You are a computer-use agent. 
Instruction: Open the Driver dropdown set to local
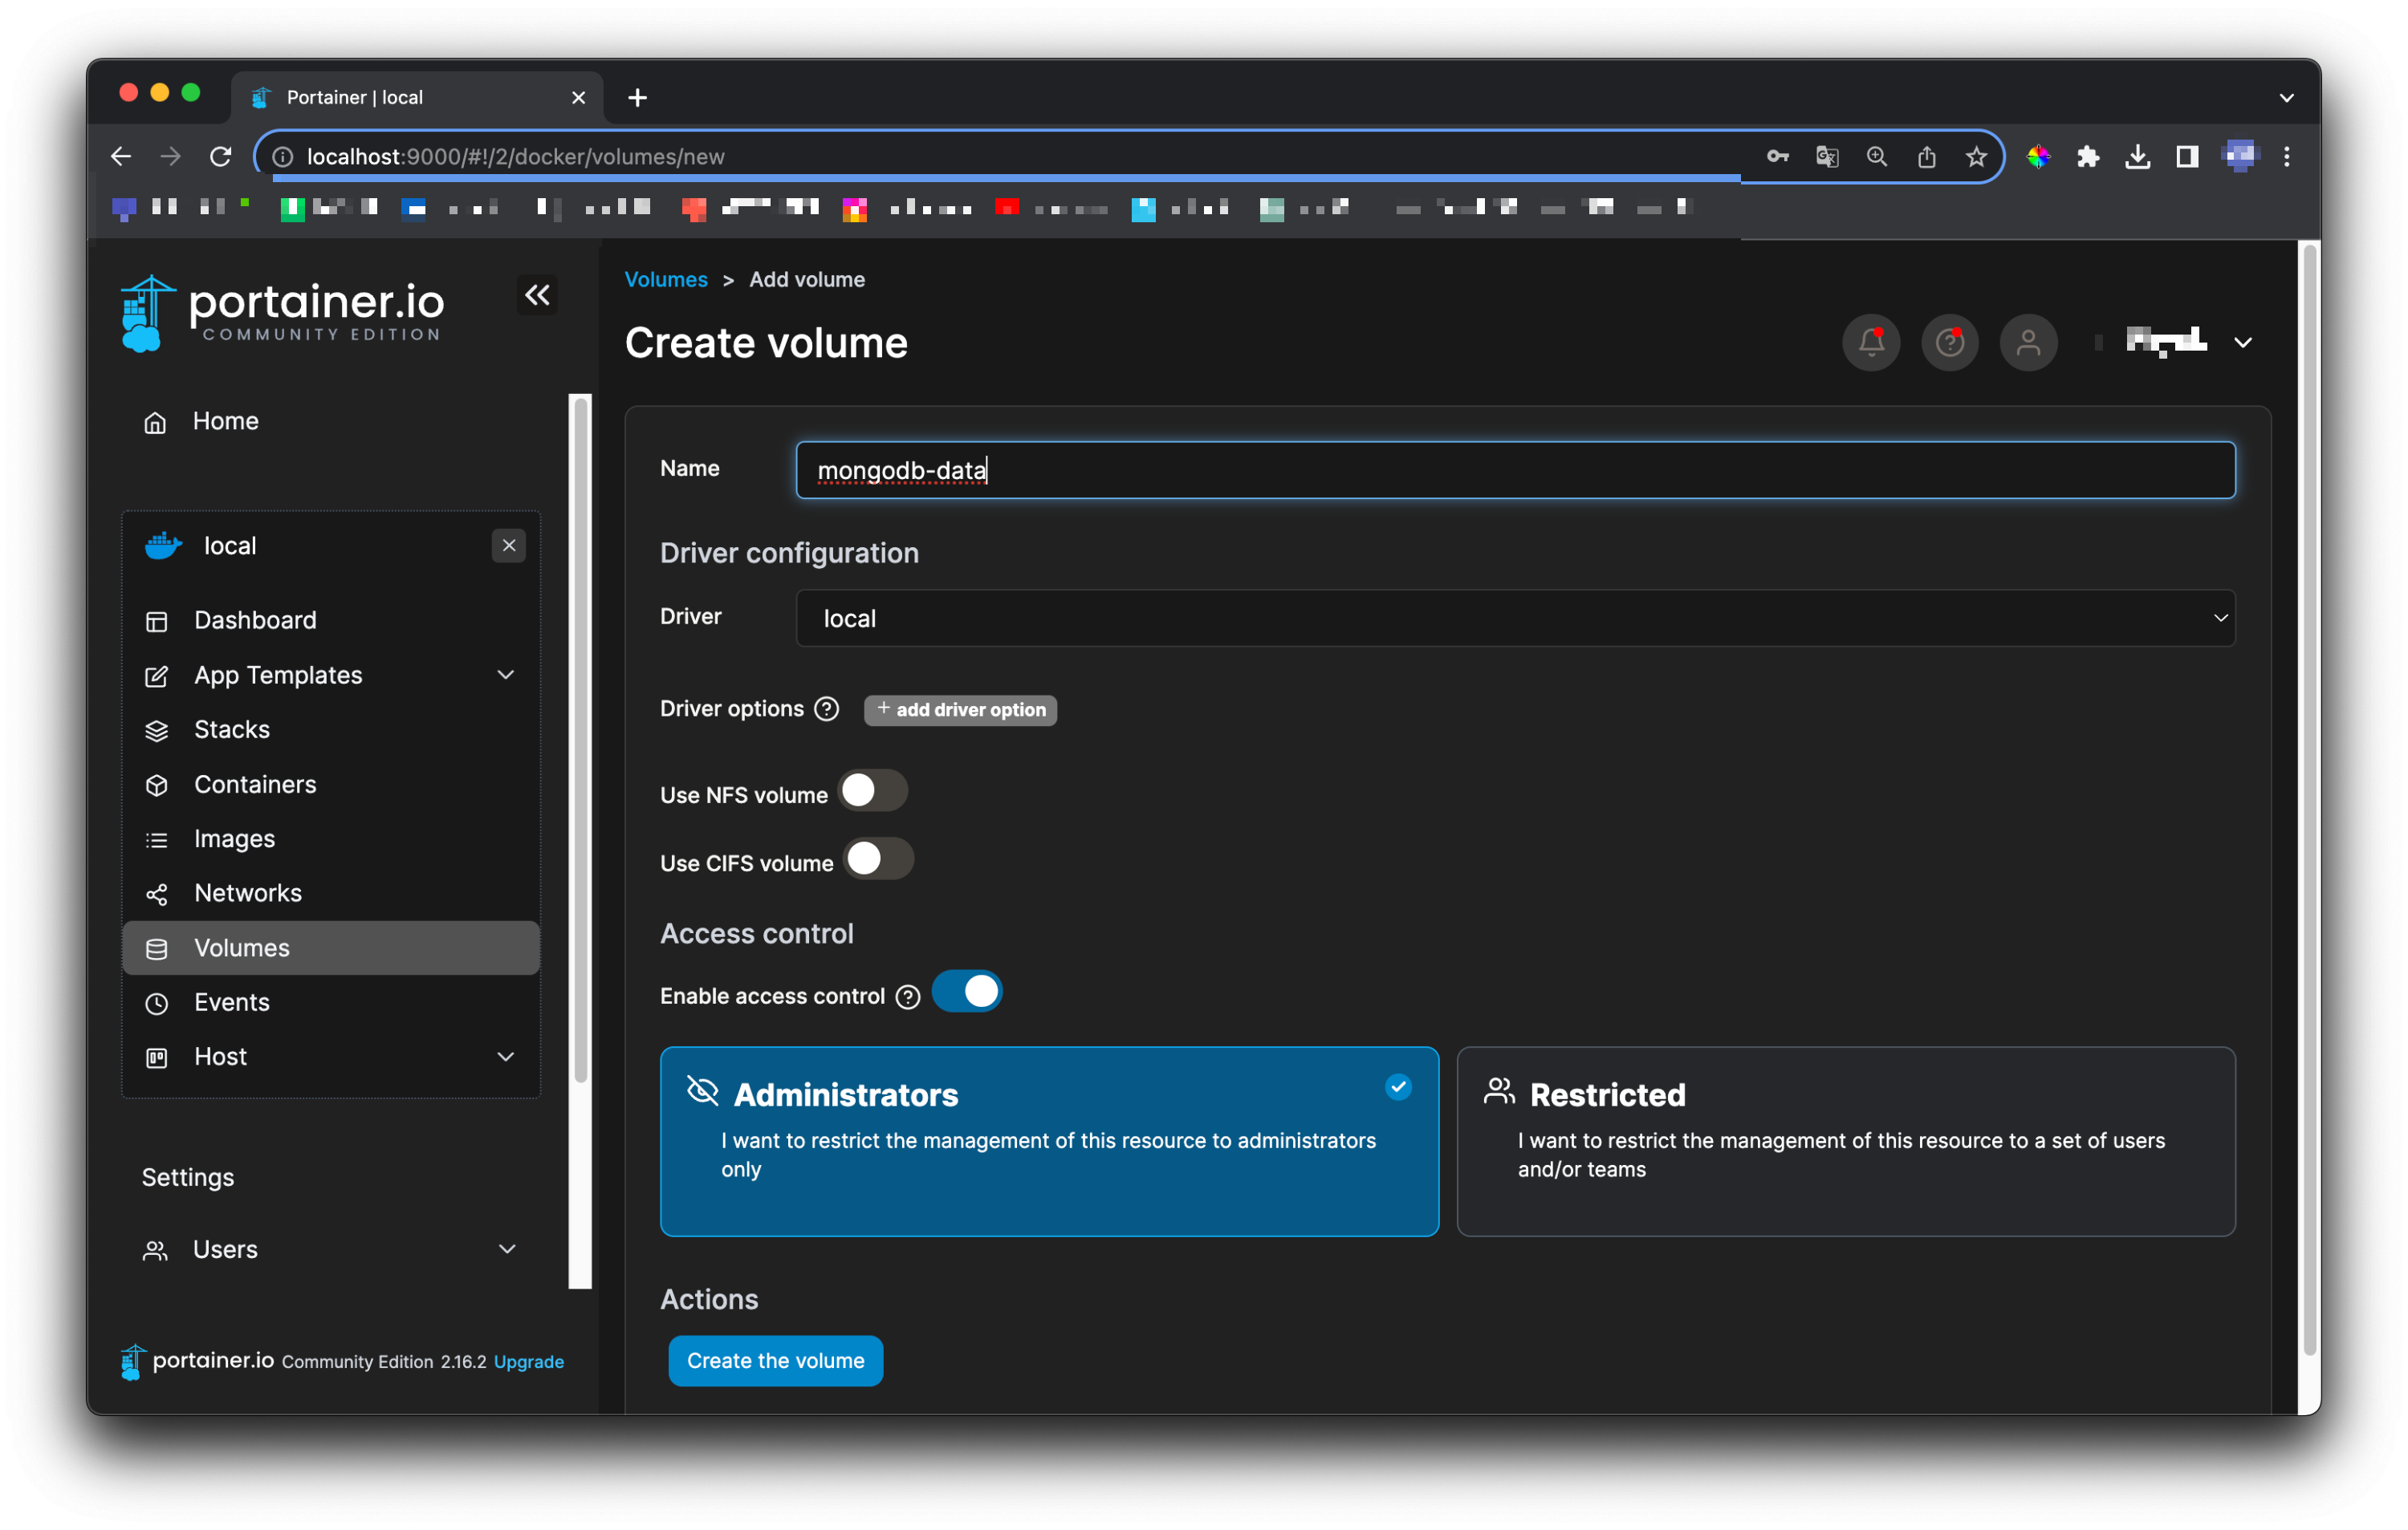(x=1514, y=619)
